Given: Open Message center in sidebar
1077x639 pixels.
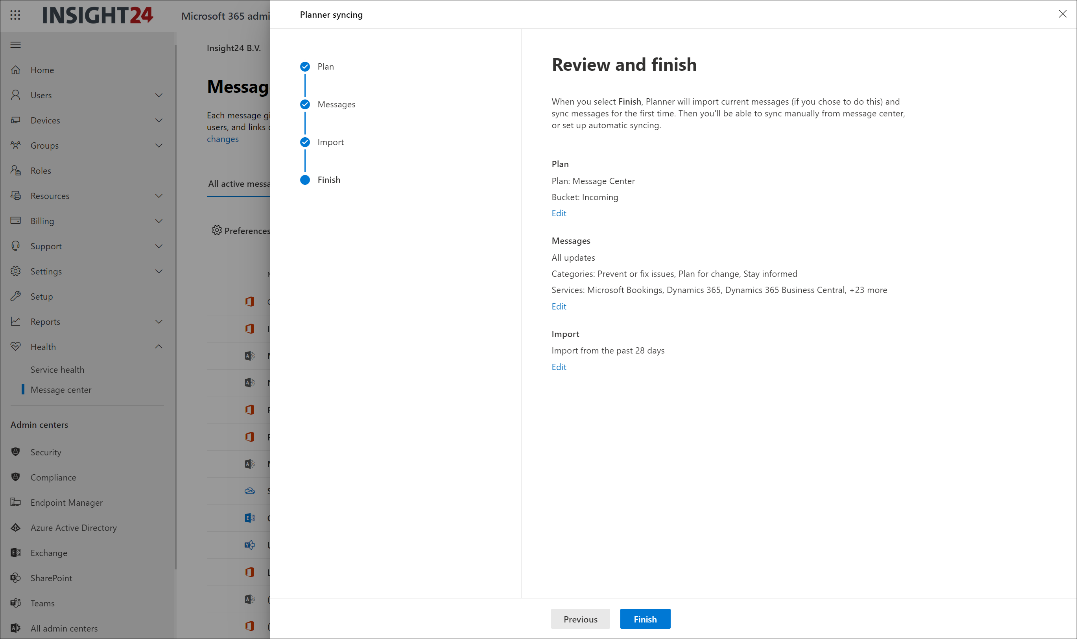Looking at the screenshot, I should coord(61,390).
